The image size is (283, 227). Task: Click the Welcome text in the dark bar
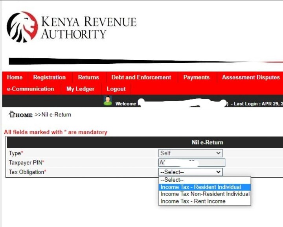coord(126,103)
